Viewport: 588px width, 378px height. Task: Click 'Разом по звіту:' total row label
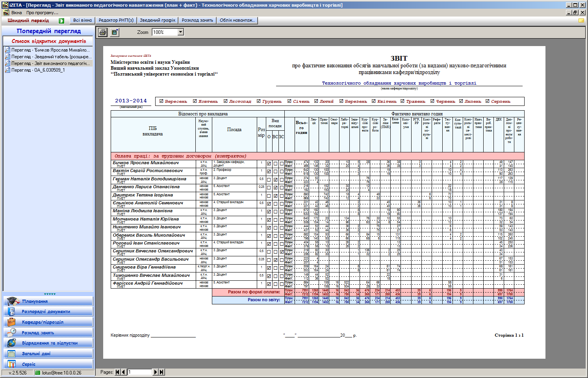click(264, 300)
